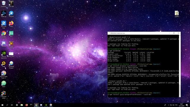The image size is (190, 107).
Task: Open GeForce Experience desktop shortcut
Action: (4, 55)
